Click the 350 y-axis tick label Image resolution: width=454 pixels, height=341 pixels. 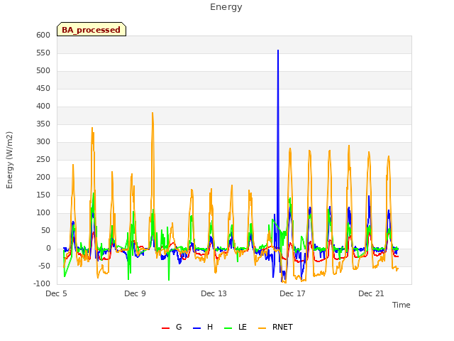click(x=43, y=124)
